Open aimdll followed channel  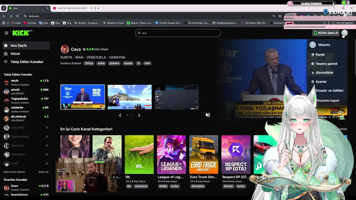[x=26, y=91]
